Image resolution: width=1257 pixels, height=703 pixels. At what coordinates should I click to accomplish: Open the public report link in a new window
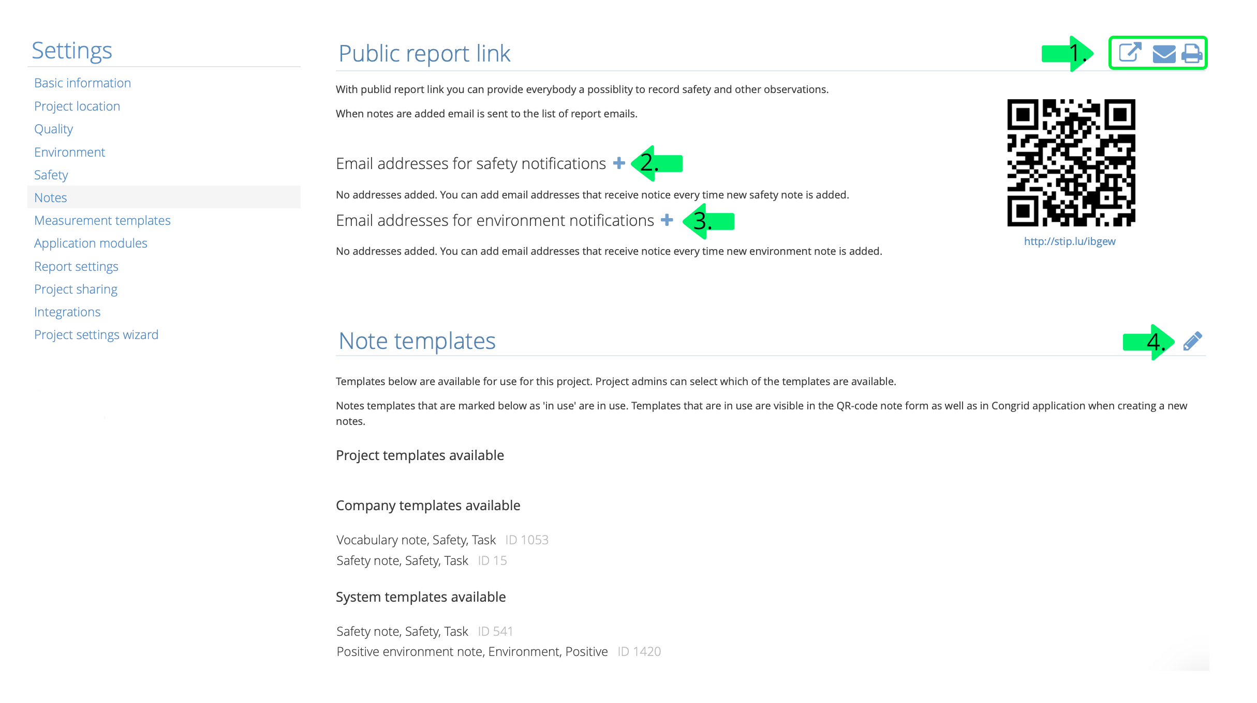click(1130, 53)
